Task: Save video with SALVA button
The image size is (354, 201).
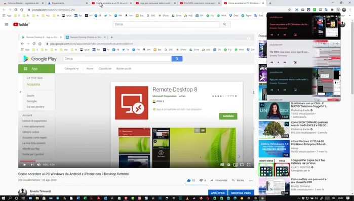Action: (x=238, y=180)
